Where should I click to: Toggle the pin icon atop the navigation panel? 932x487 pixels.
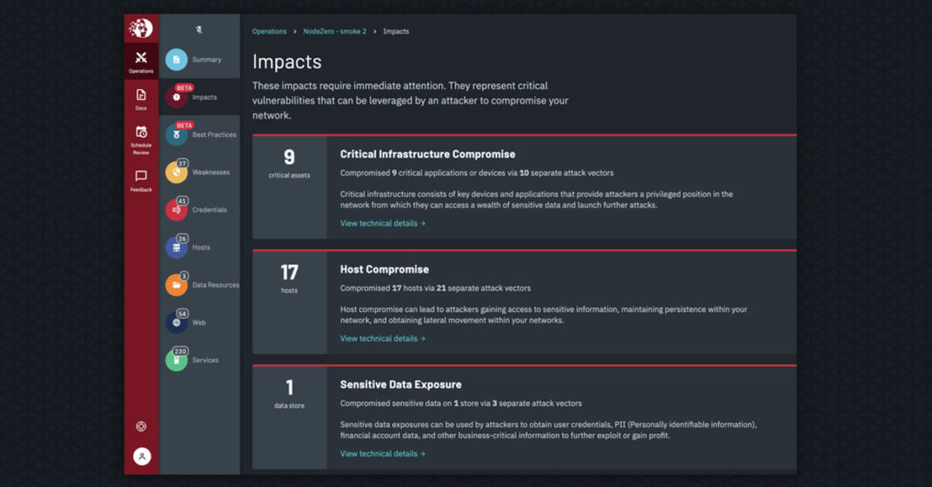click(x=199, y=30)
